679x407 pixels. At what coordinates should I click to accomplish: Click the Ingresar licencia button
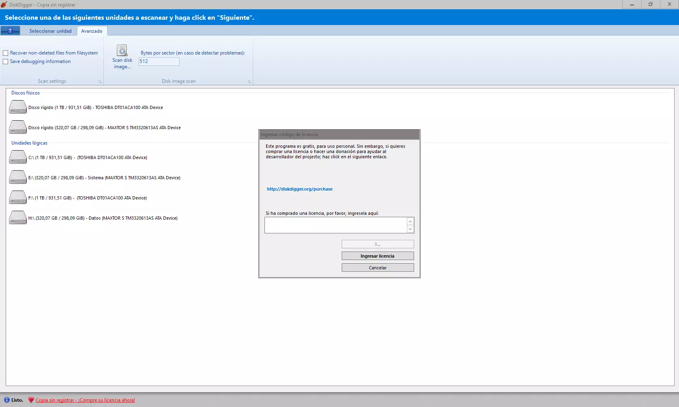click(x=378, y=256)
